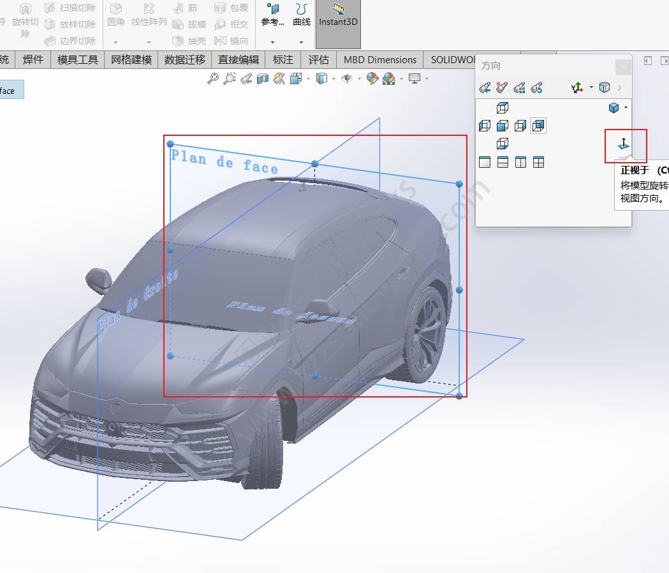
Task: Select the Four View layout
Action: tap(538, 162)
